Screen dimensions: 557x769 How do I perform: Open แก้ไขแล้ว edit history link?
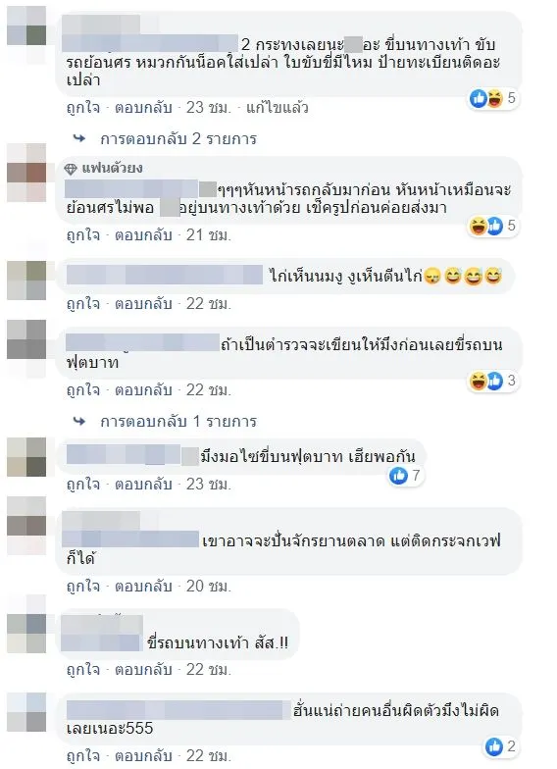click(x=277, y=108)
